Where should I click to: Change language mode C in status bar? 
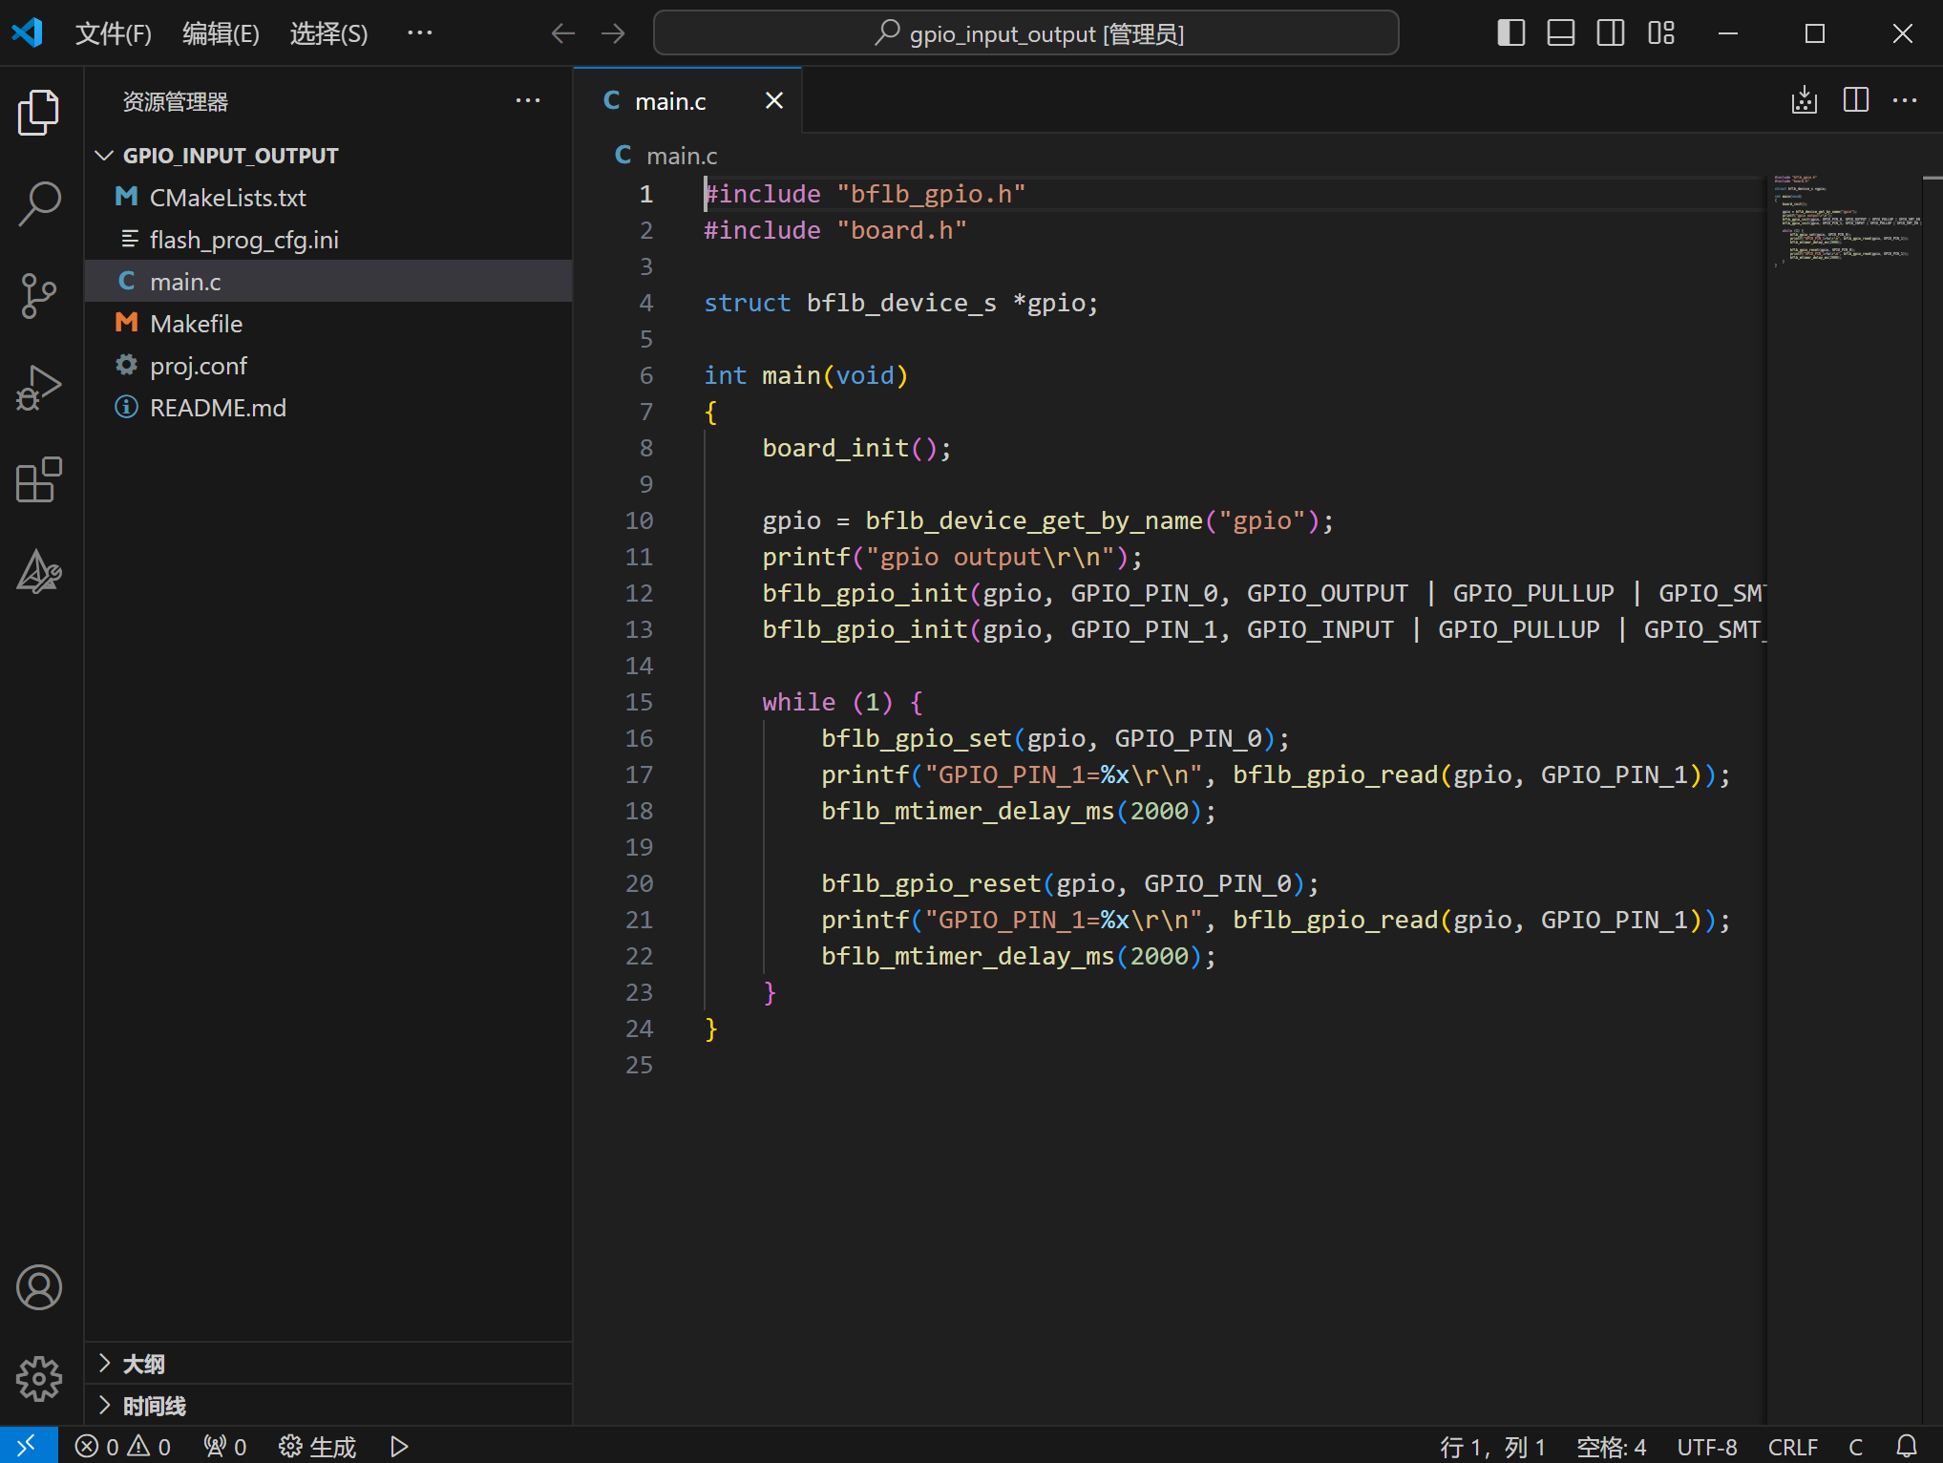tap(1855, 1447)
